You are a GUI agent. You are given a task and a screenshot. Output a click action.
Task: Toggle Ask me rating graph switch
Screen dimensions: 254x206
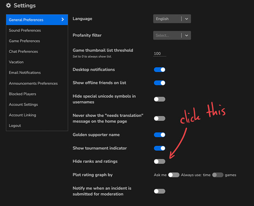click(x=174, y=175)
